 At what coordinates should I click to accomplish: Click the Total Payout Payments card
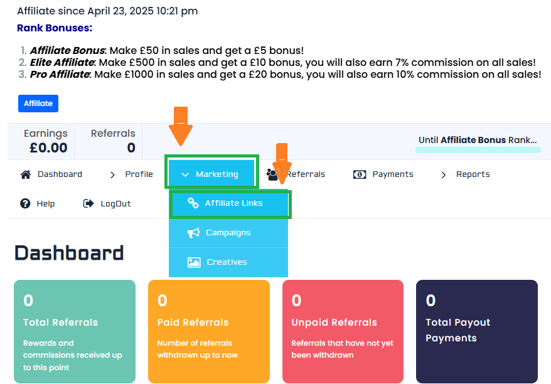(476, 331)
